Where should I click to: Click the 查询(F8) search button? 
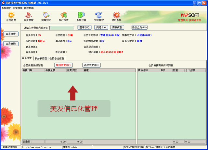pyautogui.click(x=84, y=28)
